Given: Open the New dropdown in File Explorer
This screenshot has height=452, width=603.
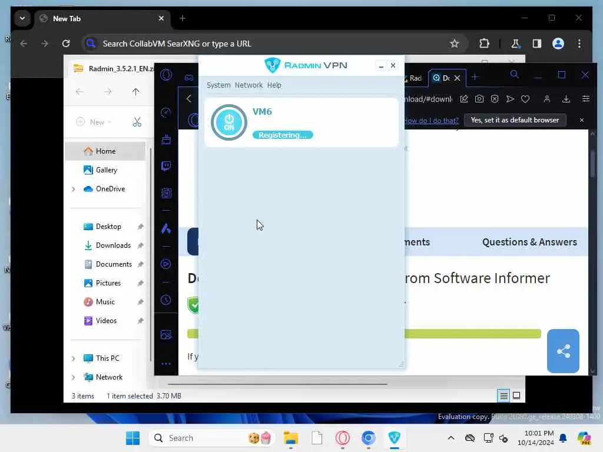Looking at the screenshot, I should (94, 122).
